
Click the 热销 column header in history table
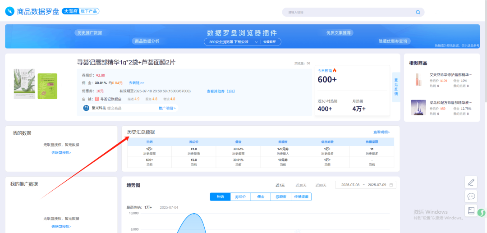(x=150, y=142)
